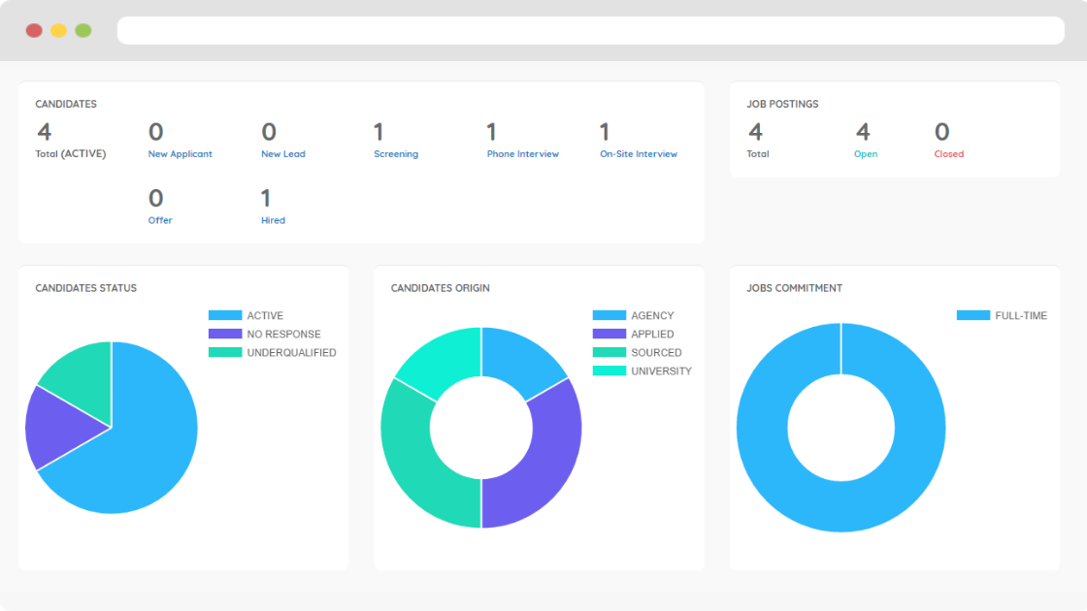This screenshot has width=1087, height=611.
Task: Toggle NO RESPONSE legend color swatch
Action: (x=224, y=334)
